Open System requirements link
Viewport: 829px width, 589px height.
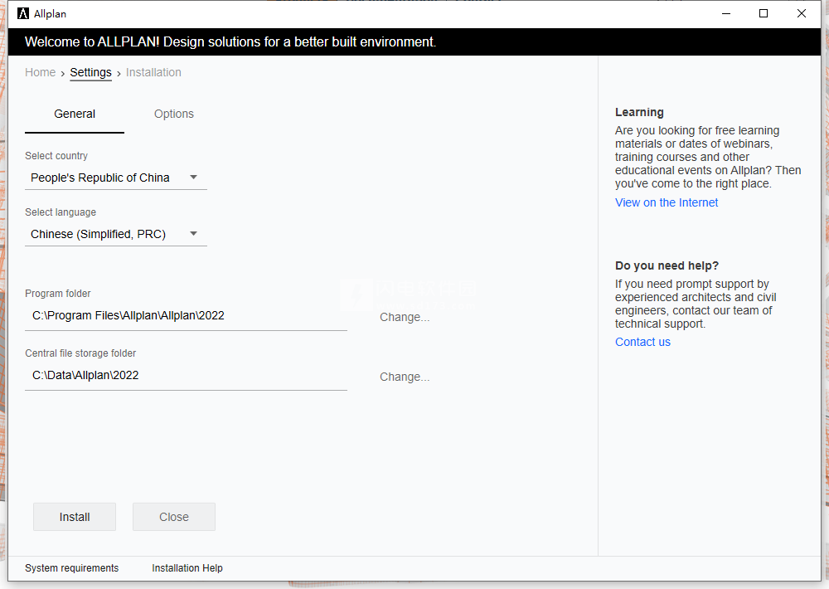(72, 567)
